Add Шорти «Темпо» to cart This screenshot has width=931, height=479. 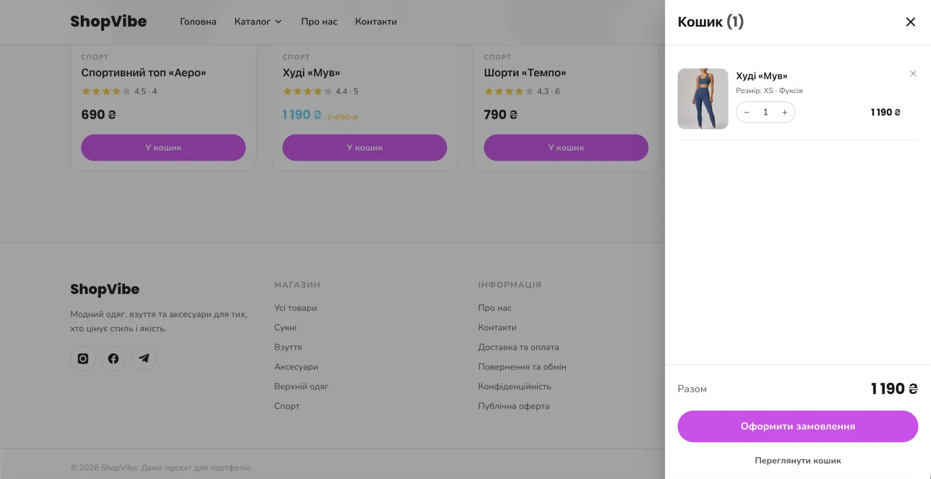point(566,148)
